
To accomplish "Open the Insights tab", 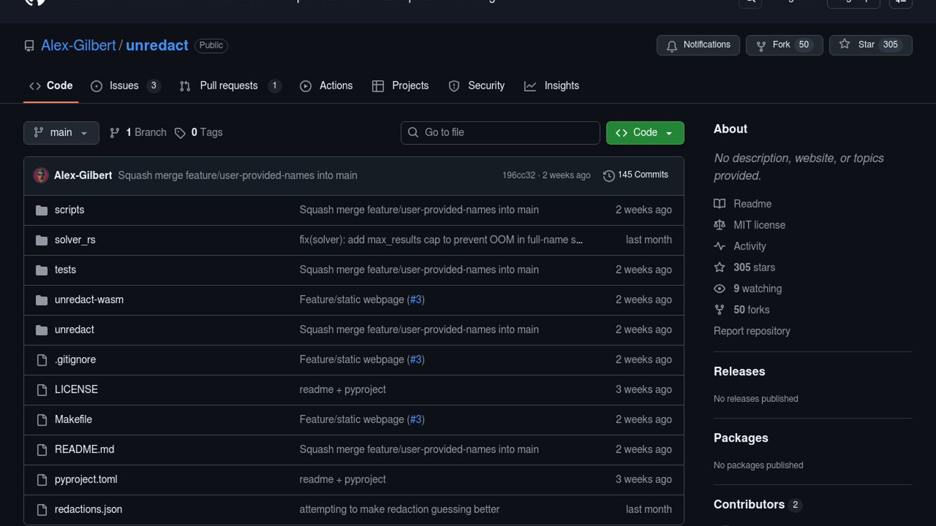I will click(x=561, y=86).
